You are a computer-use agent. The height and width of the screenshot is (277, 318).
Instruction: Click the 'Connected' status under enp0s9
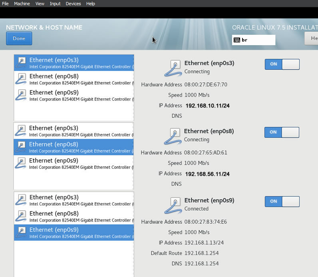coord(196,209)
